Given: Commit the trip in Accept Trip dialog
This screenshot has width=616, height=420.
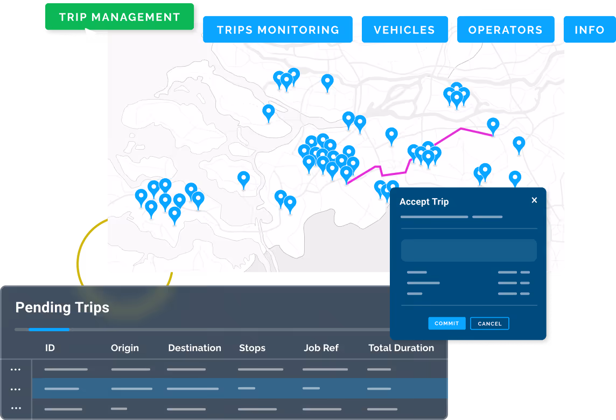Looking at the screenshot, I should [x=447, y=324].
